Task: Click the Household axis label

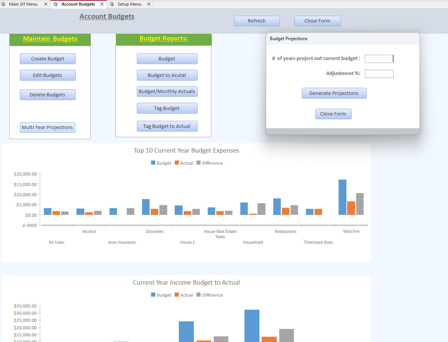Action: tap(253, 242)
